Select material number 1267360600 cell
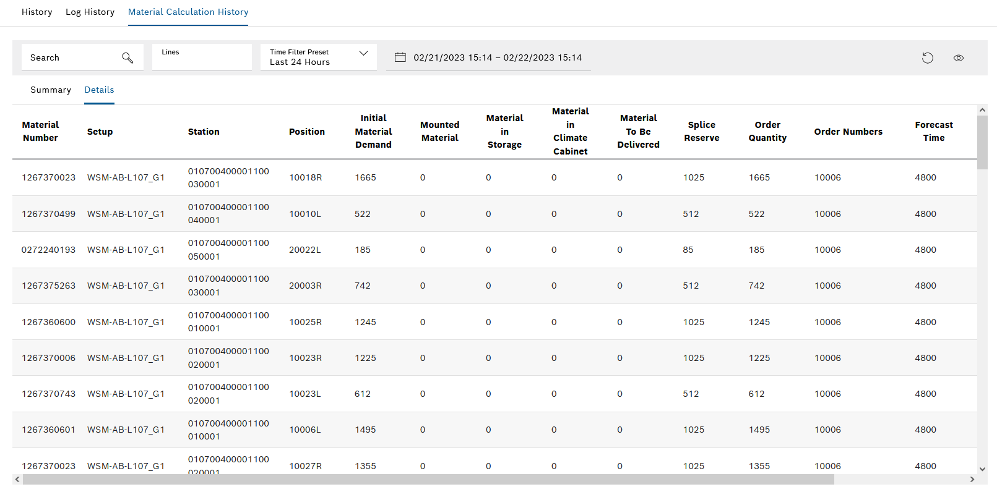The image size is (997, 492). (49, 322)
